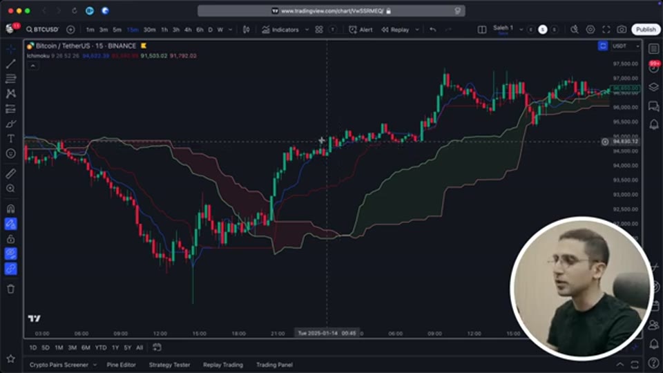Open the candle chart style selector
Image resolution: width=663 pixels, height=373 pixels.
point(246,30)
